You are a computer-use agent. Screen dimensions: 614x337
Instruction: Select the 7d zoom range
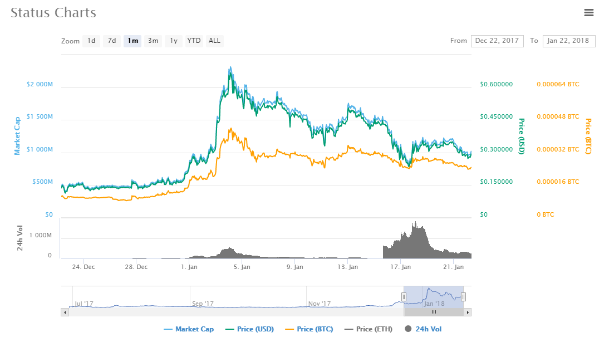click(111, 41)
